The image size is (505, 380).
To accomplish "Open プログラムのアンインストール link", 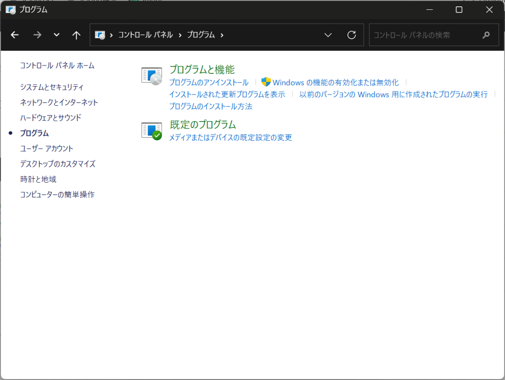I will click(209, 82).
